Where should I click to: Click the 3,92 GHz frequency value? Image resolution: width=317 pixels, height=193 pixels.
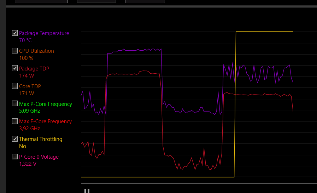tap(30, 129)
